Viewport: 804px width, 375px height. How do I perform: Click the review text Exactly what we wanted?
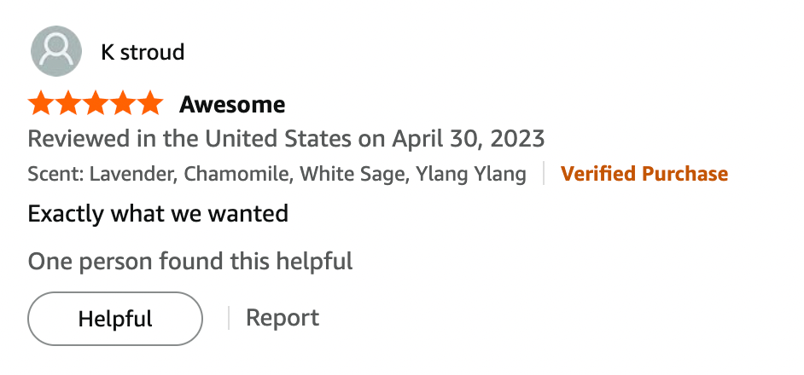pyautogui.click(x=158, y=213)
